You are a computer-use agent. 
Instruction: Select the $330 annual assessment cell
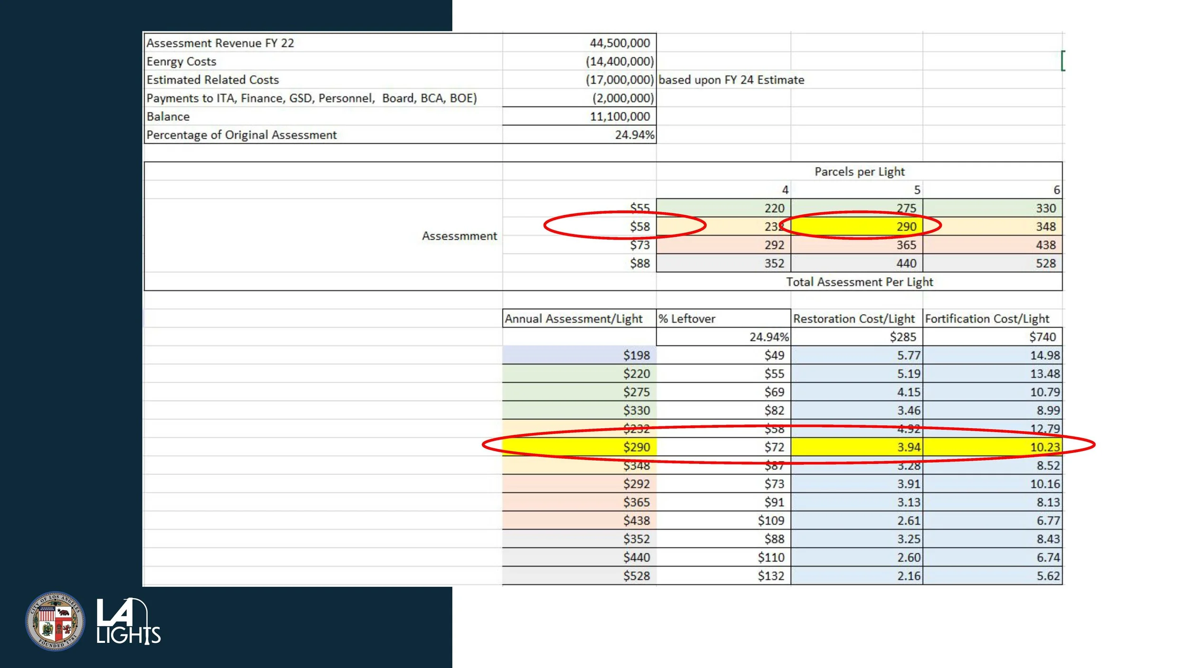point(579,410)
